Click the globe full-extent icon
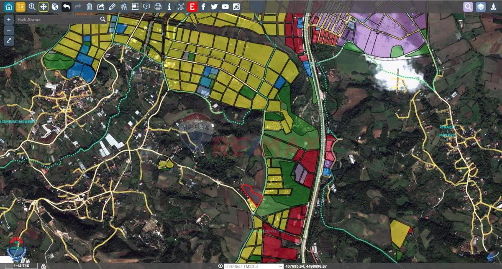Viewport: 502px width, 269px height. tap(55, 7)
